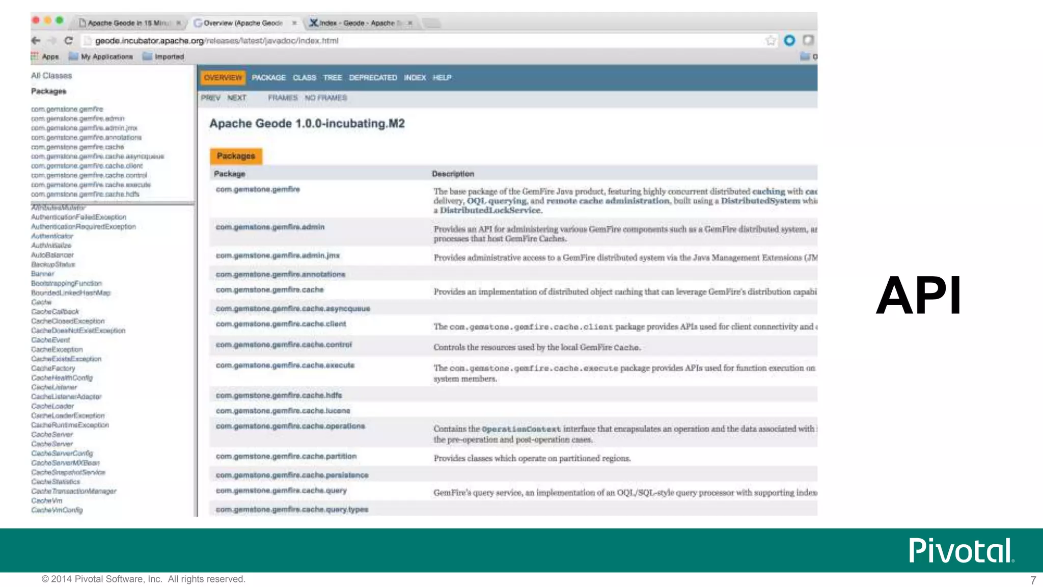Open Imported bookmark folder
This screenshot has width=1043, height=587.
click(163, 57)
